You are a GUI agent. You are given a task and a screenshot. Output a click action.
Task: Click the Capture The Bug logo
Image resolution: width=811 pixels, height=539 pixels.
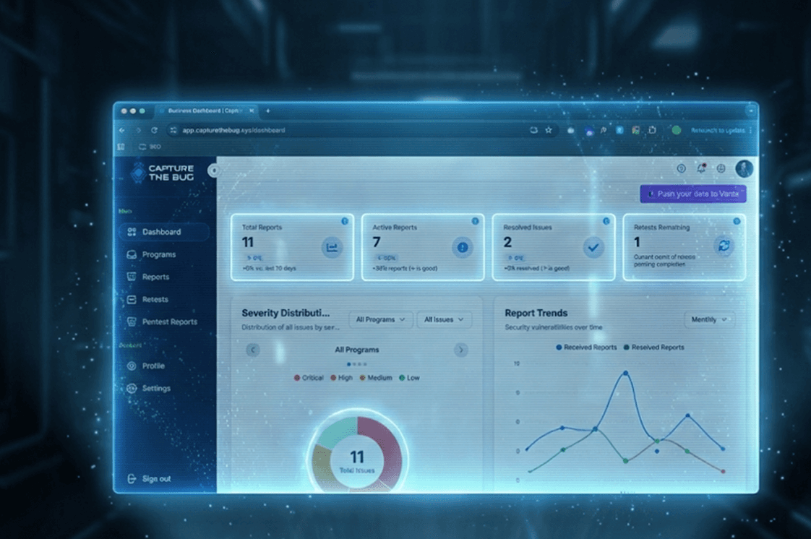[163, 173]
